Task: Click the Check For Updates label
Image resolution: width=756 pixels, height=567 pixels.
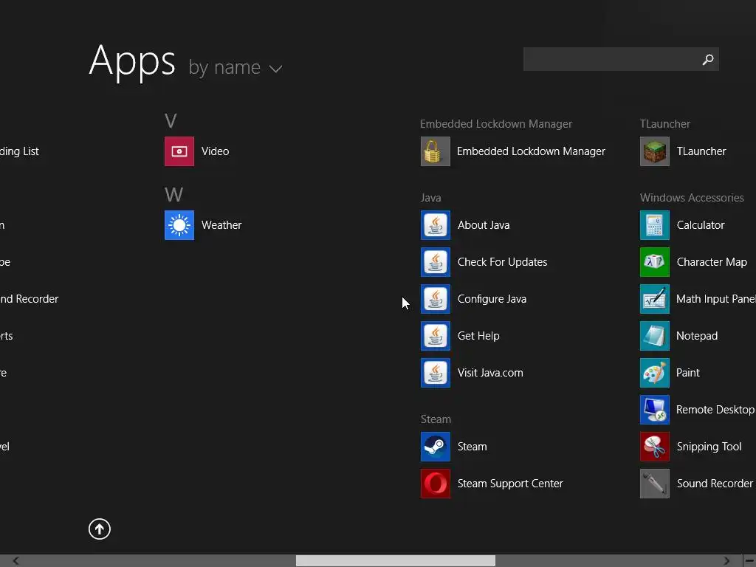Action: (x=502, y=262)
